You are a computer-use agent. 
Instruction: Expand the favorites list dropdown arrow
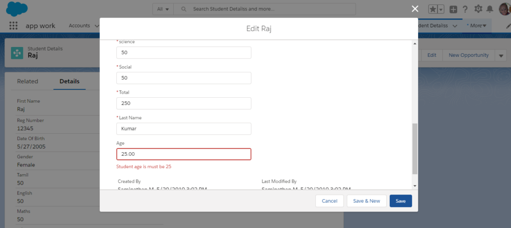coord(441,9)
